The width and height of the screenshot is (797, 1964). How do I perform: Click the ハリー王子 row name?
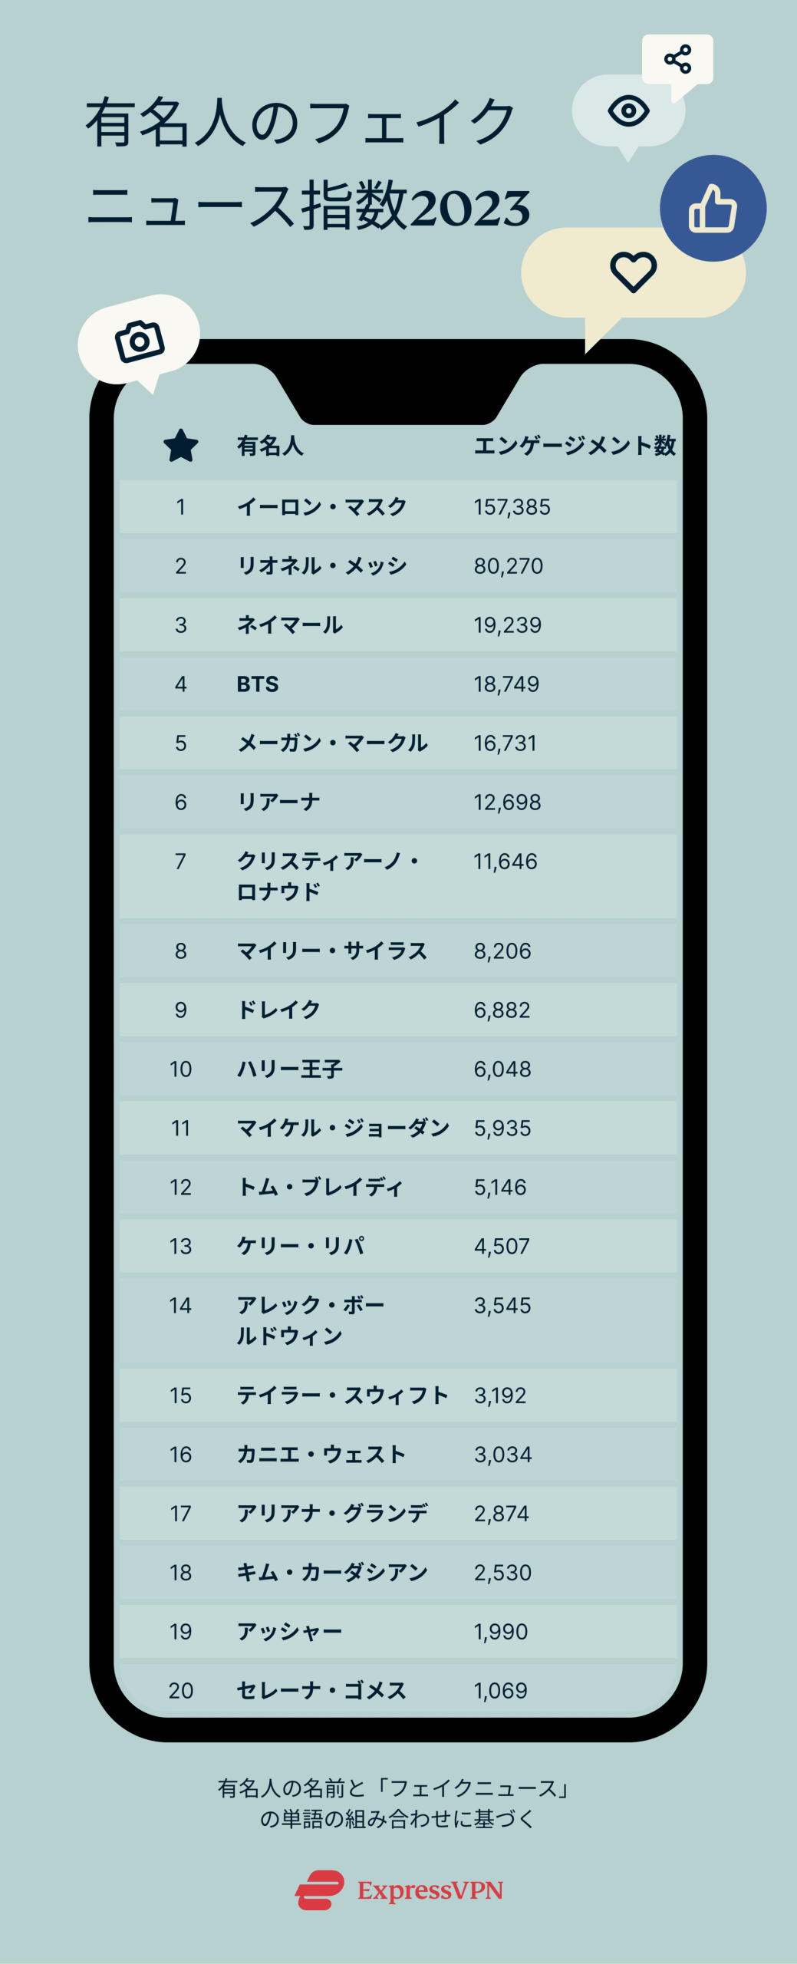pos(289,1069)
